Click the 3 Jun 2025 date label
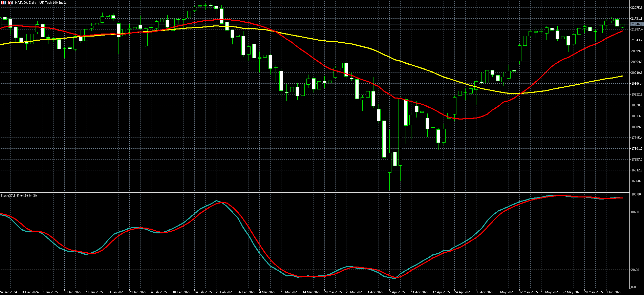644x295 pixels. coord(614,292)
